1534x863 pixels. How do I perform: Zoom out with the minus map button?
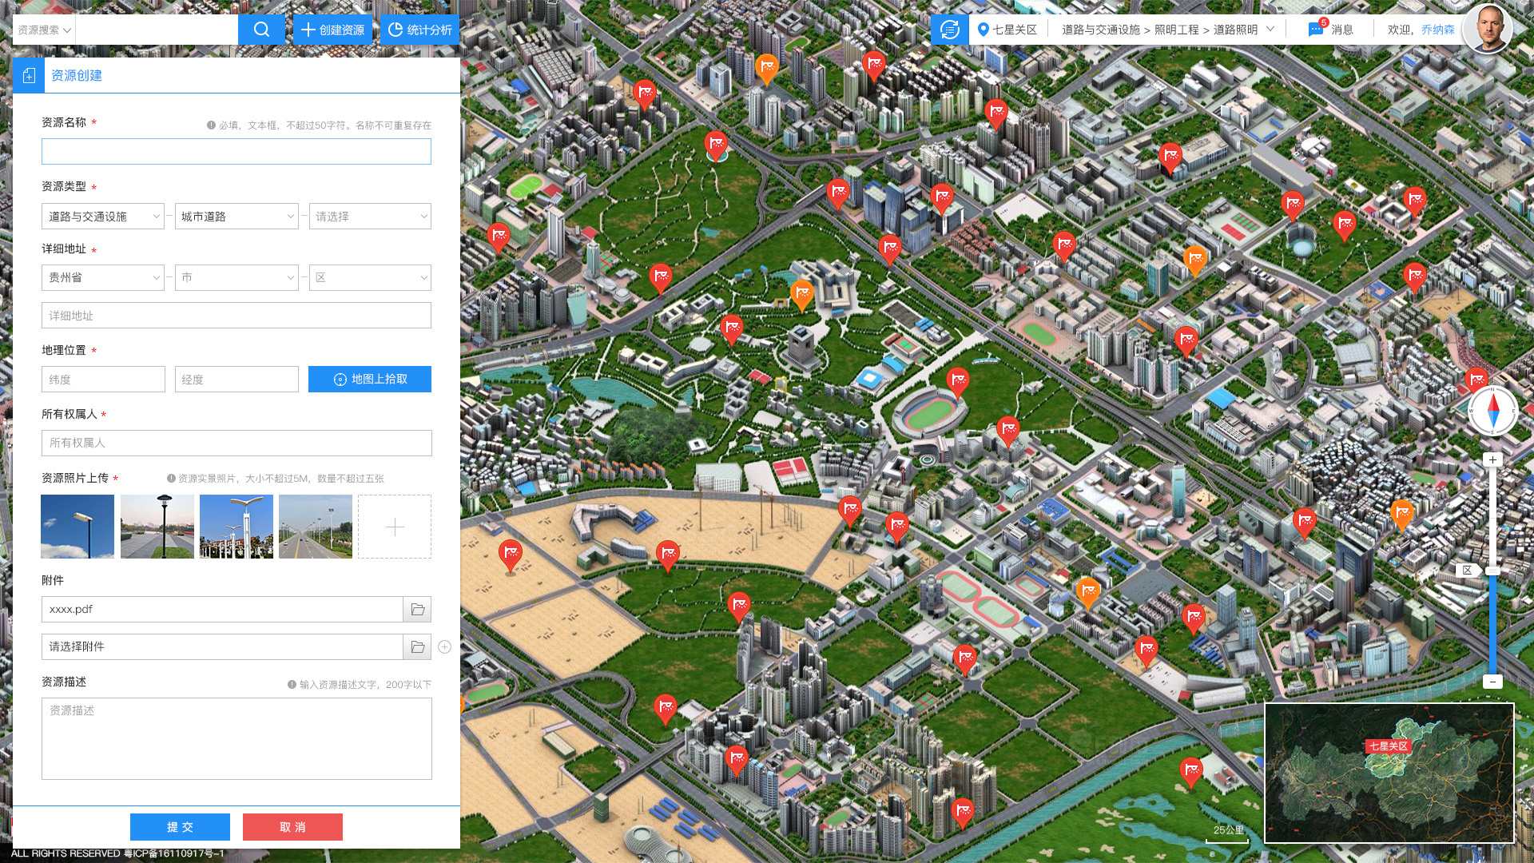1492,682
